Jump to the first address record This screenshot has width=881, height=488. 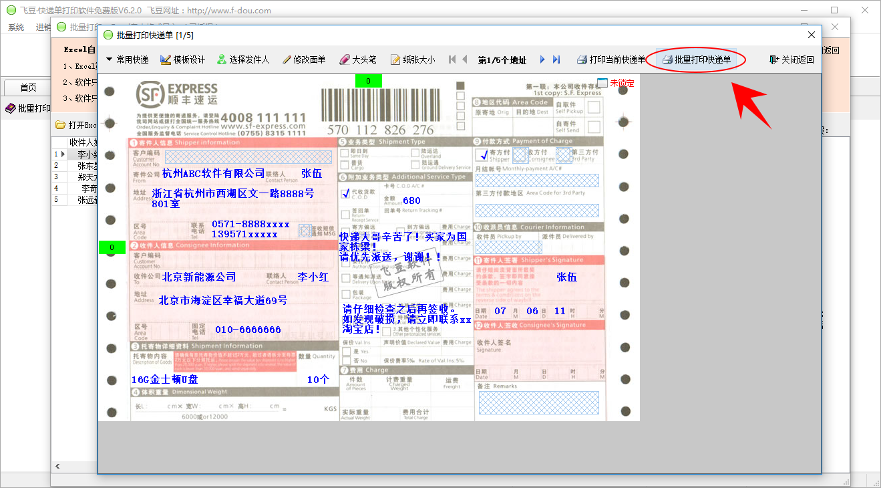click(x=452, y=59)
